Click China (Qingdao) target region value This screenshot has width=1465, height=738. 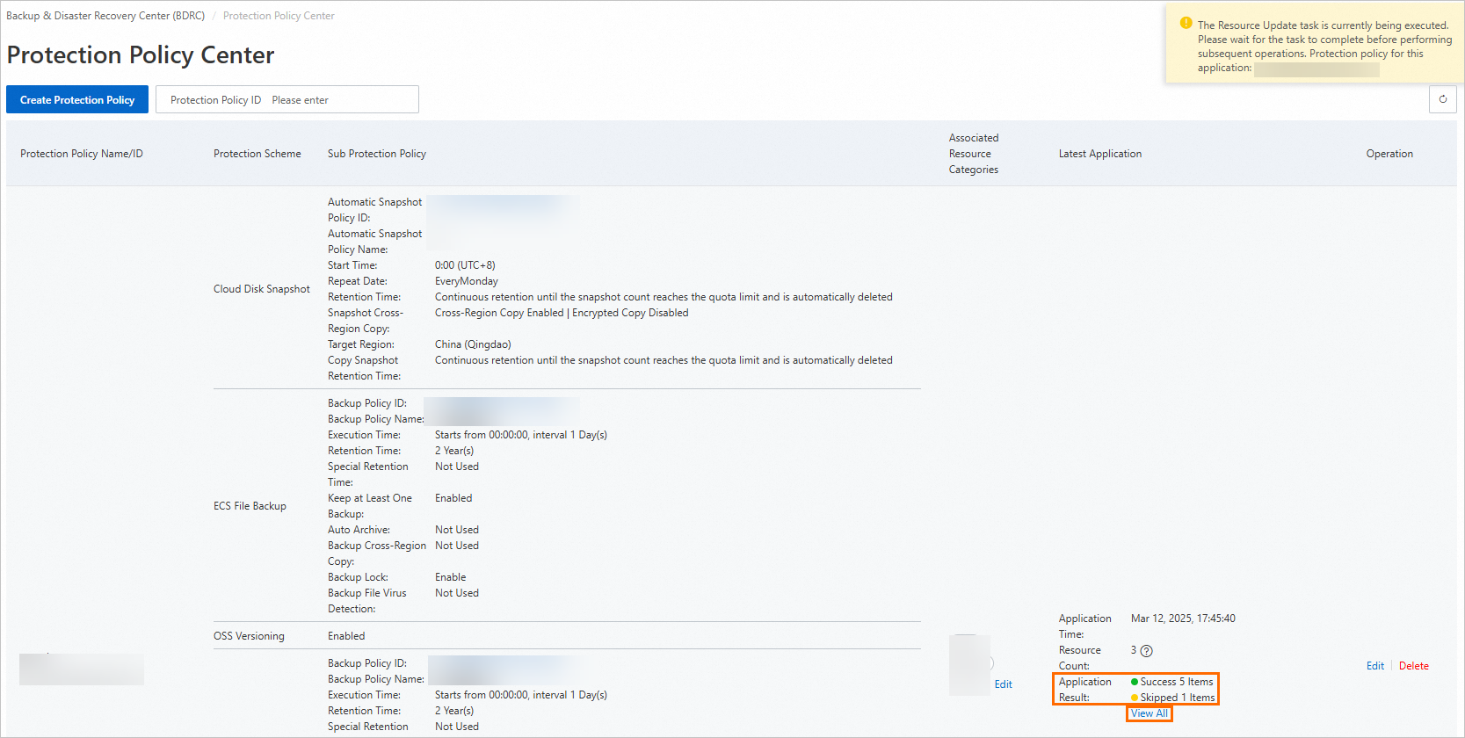click(x=473, y=344)
